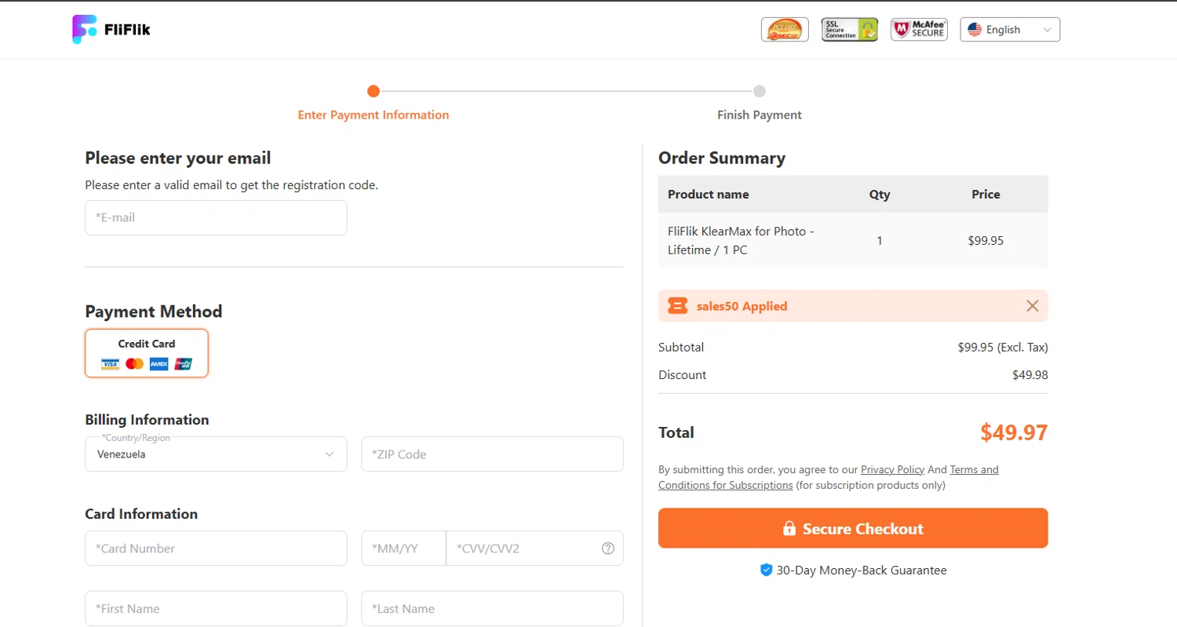This screenshot has width=1177, height=627.
Task: Click the UnionPay card icon
Action: (184, 364)
